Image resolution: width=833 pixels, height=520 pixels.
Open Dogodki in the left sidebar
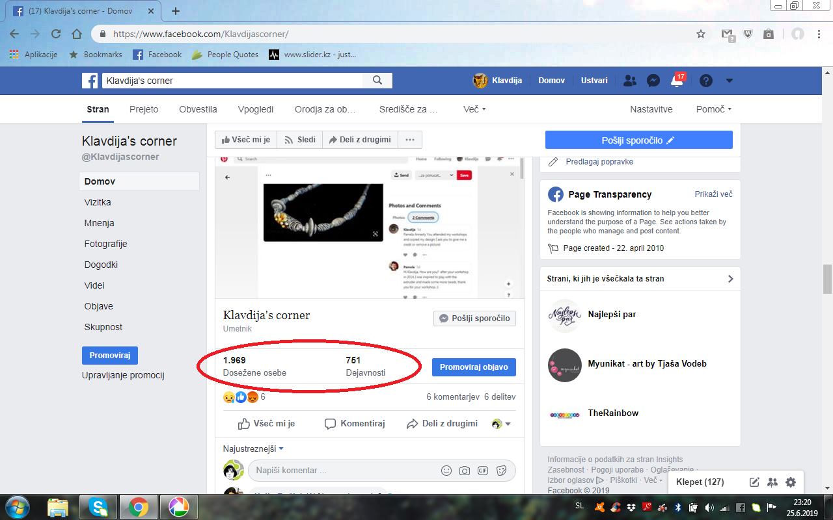click(x=101, y=265)
